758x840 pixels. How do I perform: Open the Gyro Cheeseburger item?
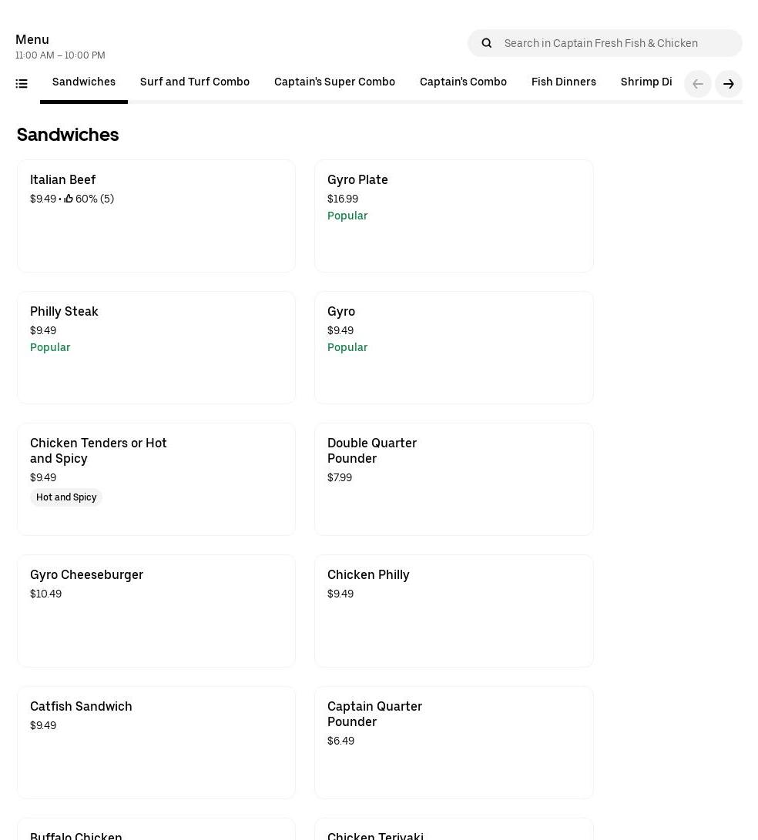coord(156,611)
